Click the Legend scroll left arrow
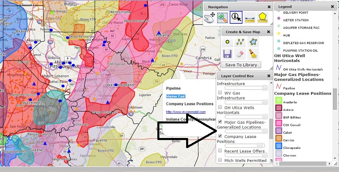This screenshot has height=172, width=339. 276,164
